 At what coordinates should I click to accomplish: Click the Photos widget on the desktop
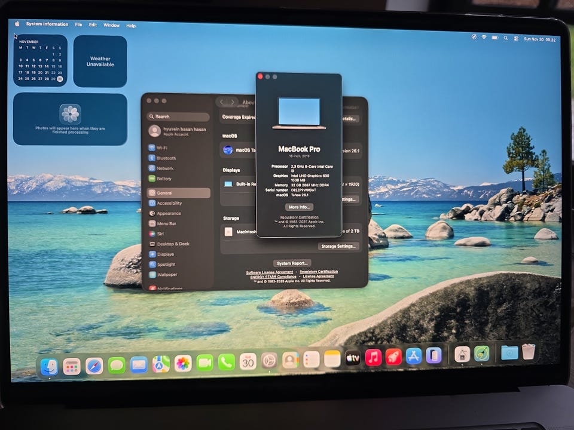pyautogui.click(x=70, y=119)
